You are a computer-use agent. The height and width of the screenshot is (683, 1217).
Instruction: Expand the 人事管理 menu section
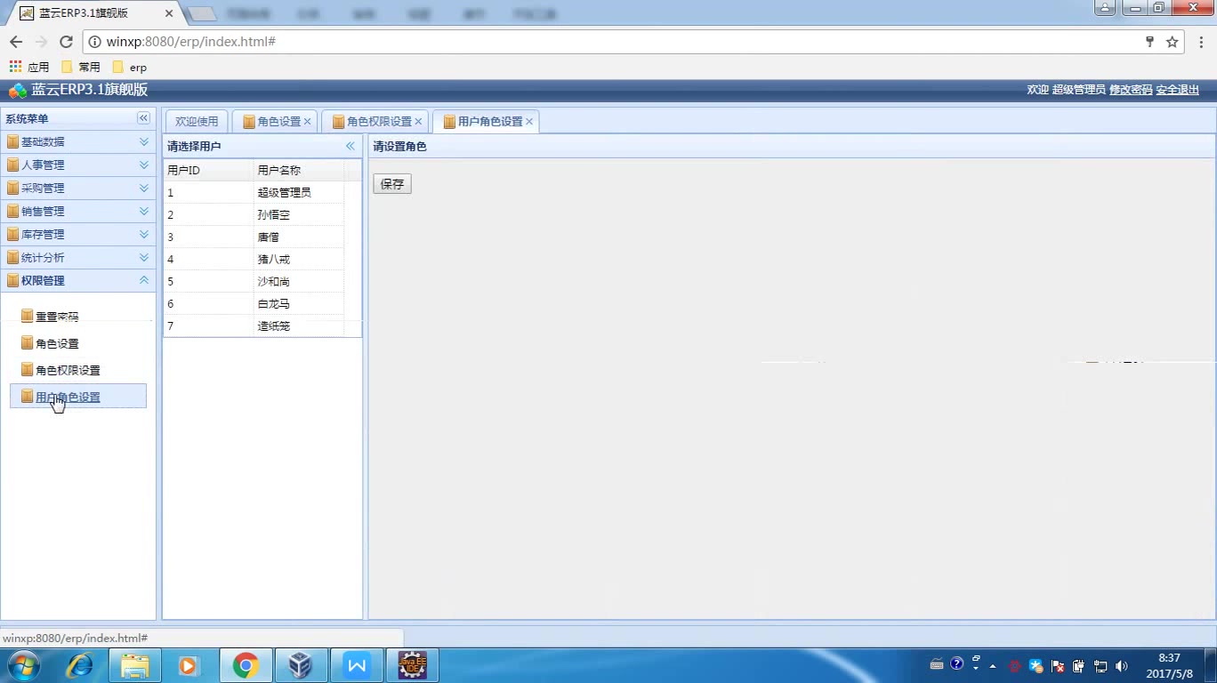(78, 165)
